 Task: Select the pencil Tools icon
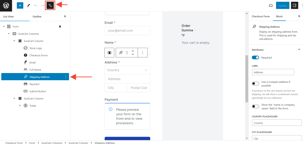click(28, 6)
